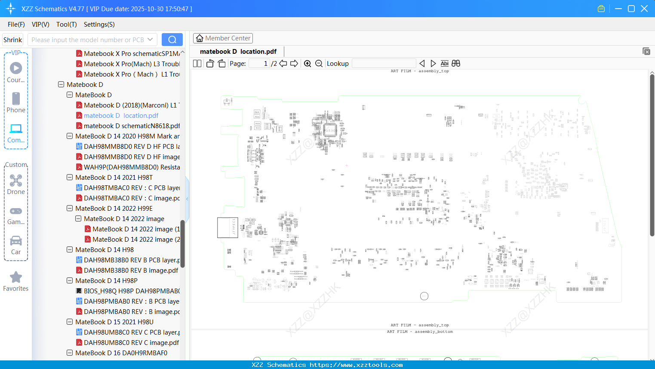Open DAH98TMBAC0 REV : C image.pdf

point(128,198)
